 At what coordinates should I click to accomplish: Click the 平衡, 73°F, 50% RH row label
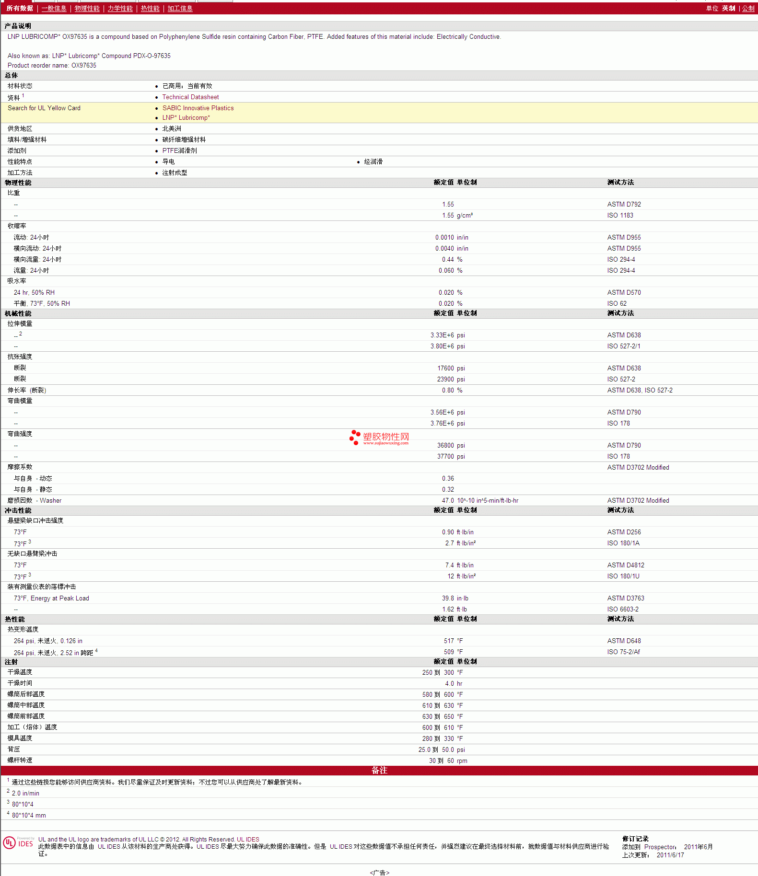pos(42,303)
